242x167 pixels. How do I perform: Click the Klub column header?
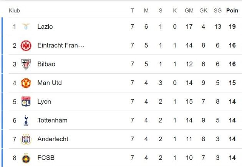14,10
